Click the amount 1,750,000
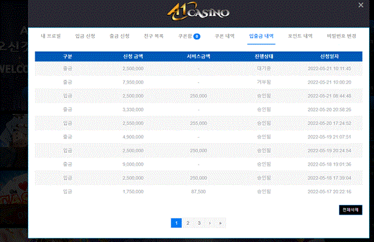The height and width of the screenshot is (242, 374). click(x=133, y=191)
